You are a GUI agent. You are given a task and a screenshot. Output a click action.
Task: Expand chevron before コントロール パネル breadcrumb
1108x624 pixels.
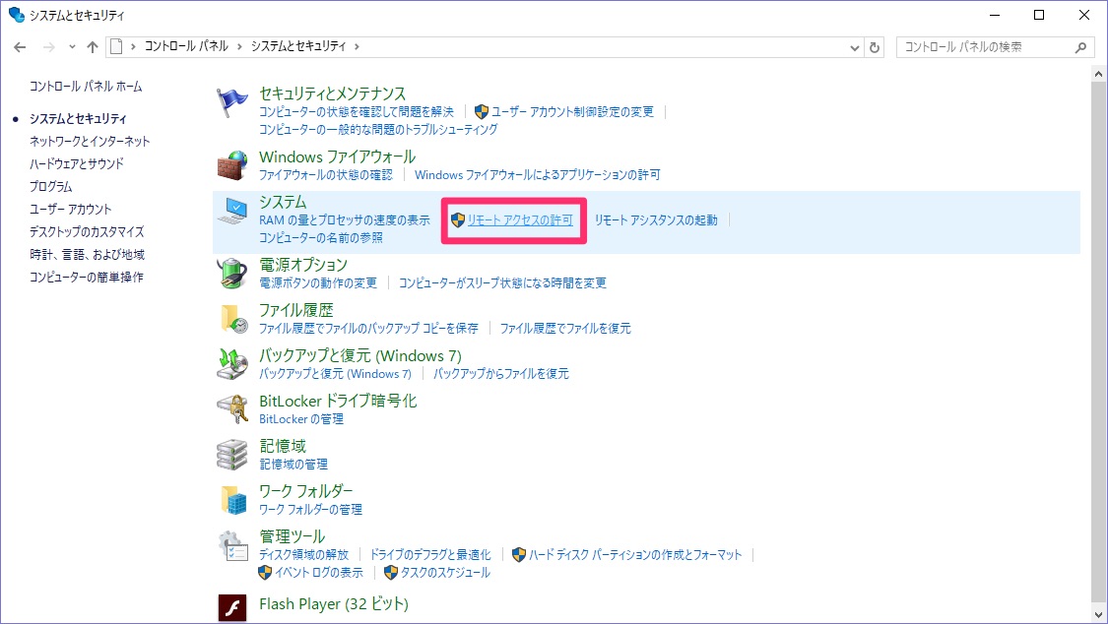(133, 46)
